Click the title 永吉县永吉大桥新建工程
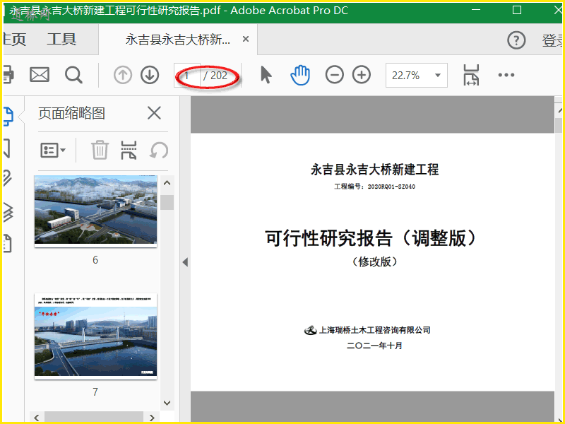Image resolution: width=565 pixels, height=424 pixels. [375, 169]
